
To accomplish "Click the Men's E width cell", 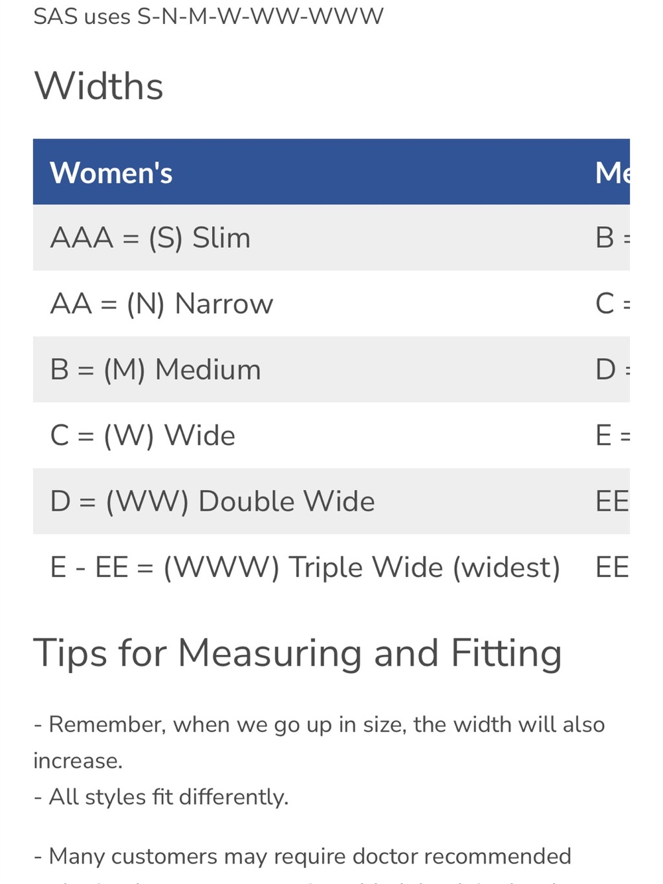I will [x=613, y=435].
